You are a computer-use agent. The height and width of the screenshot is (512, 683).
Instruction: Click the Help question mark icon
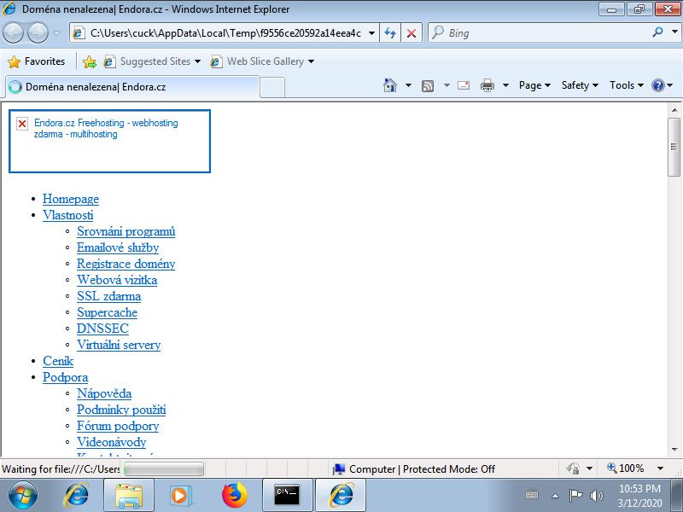coord(657,85)
